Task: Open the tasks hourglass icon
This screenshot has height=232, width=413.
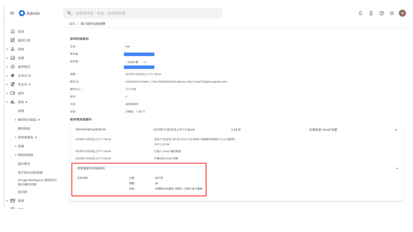Action: pos(371,13)
